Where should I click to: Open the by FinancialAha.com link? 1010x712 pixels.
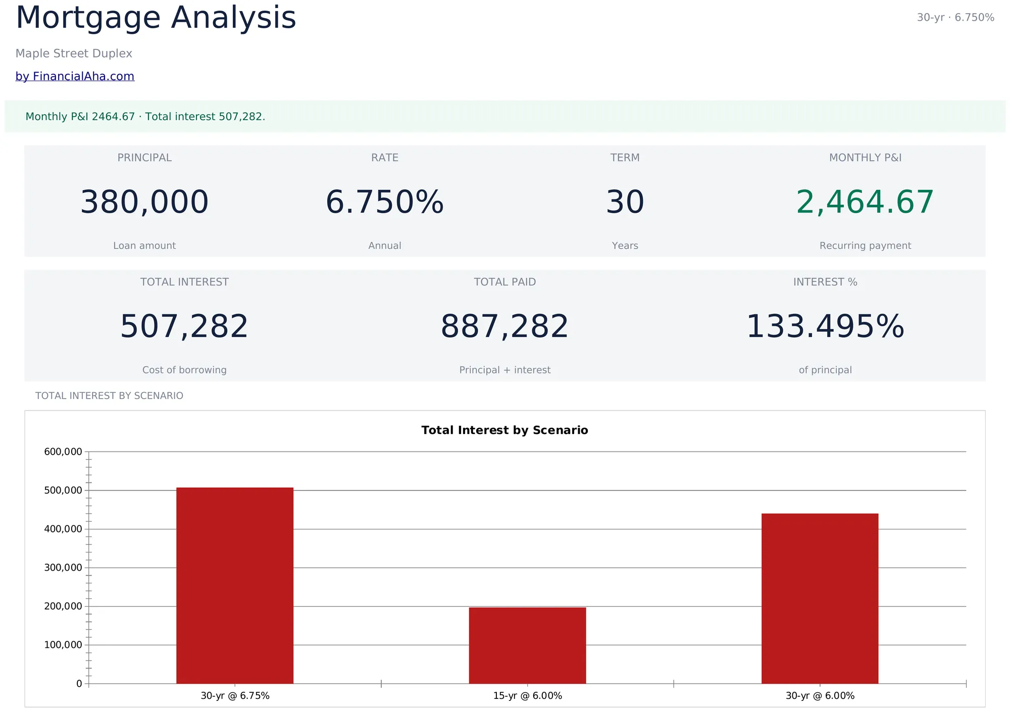pyautogui.click(x=75, y=76)
